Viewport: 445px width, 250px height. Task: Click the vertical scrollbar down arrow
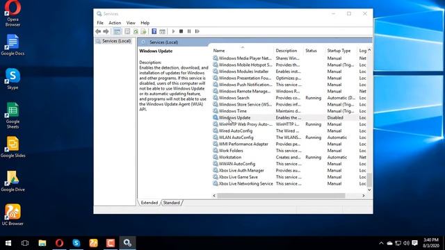coord(369,190)
